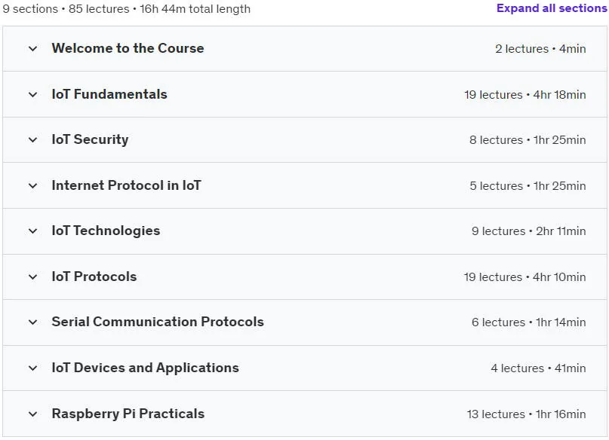This screenshot has width=609, height=440.
Task: Select IoT Fundamentals section title
Action: click(x=109, y=94)
